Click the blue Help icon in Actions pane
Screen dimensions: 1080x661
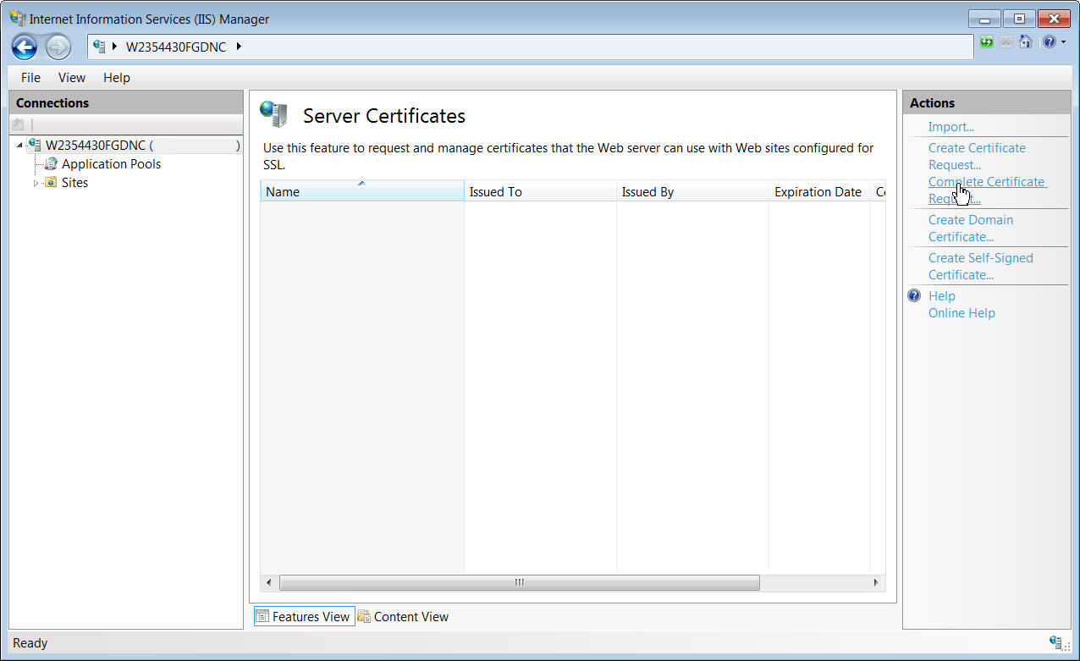pyautogui.click(x=914, y=296)
